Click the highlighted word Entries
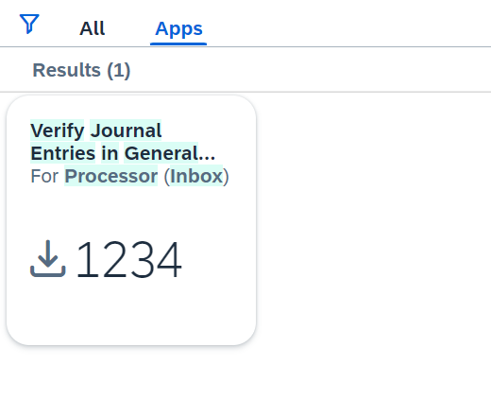The width and height of the screenshot is (491, 417). pos(63,153)
